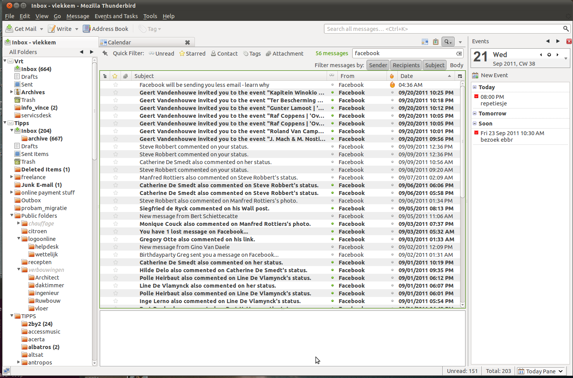
Task: Go to today with the circle button
Action: pyautogui.click(x=549, y=55)
